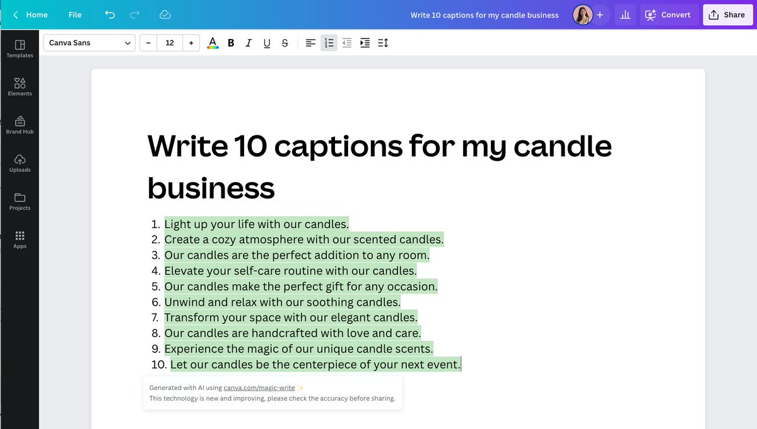The image size is (757, 429).
Task: Click Home to leave the editor
Action: [x=32, y=14]
